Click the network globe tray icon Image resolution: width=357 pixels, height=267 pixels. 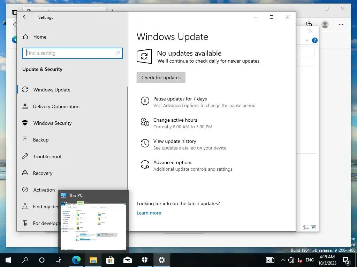point(291,260)
